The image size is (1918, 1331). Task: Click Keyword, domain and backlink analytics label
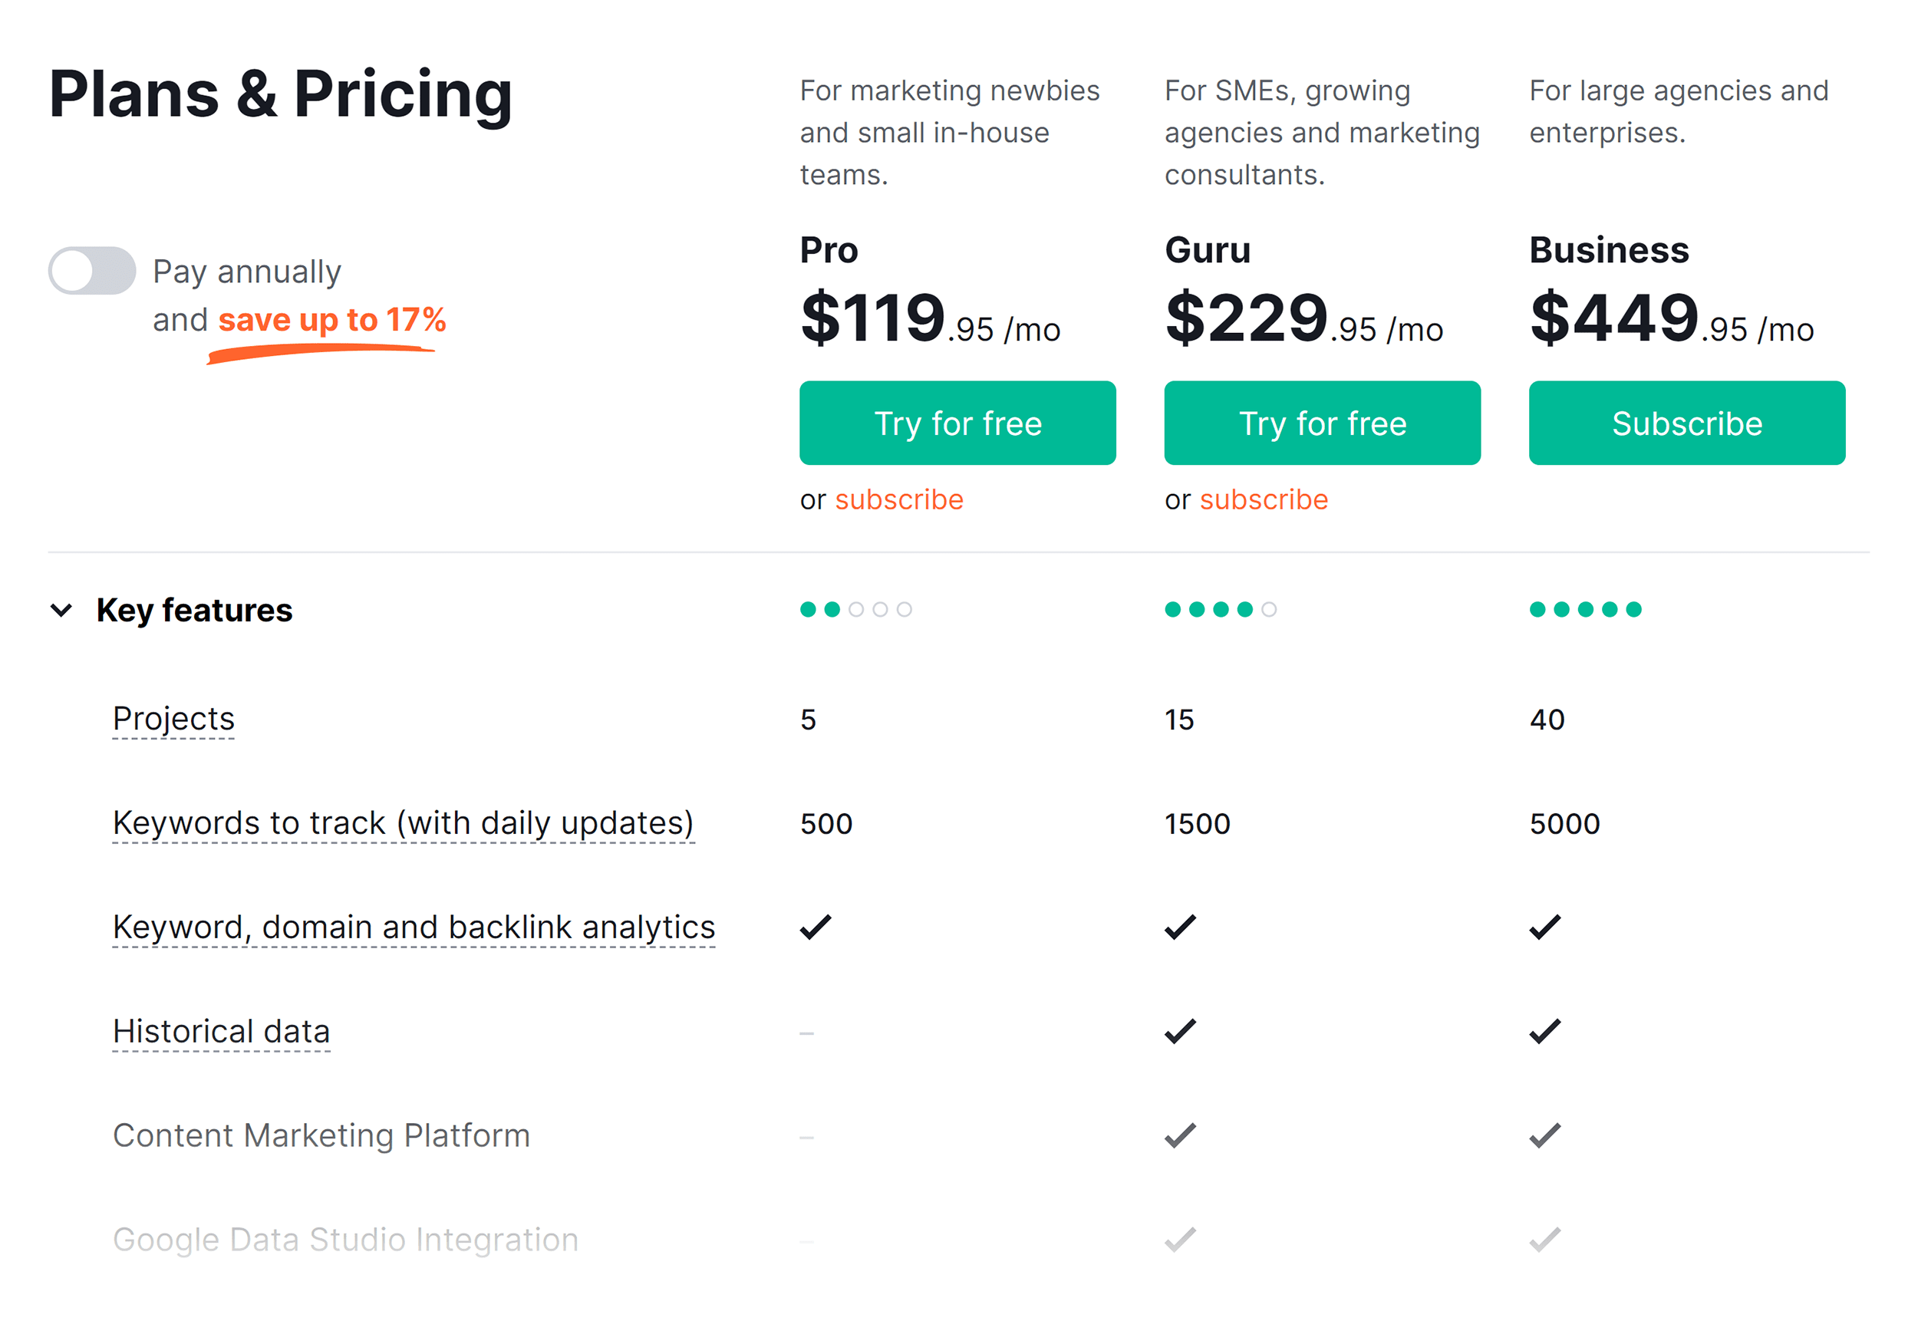pyautogui.click(x=414, y=927)
